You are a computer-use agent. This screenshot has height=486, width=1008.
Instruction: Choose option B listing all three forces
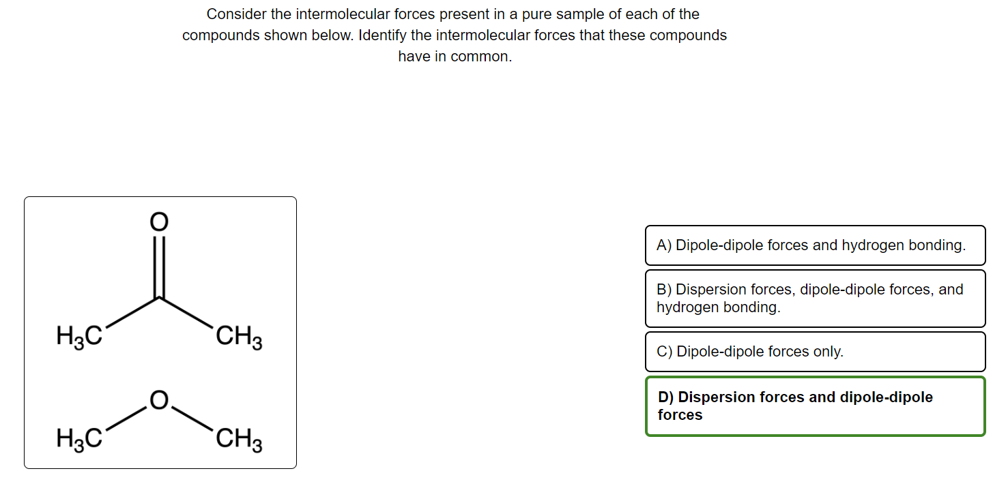[816, 298]
